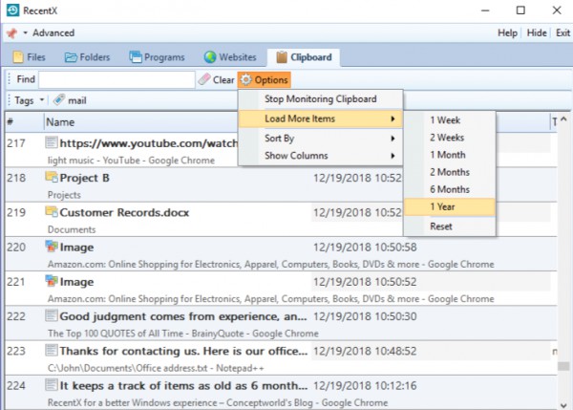Click the folder icon of Project B
Viewport: 573px width, 410px height.
[52, 177]
